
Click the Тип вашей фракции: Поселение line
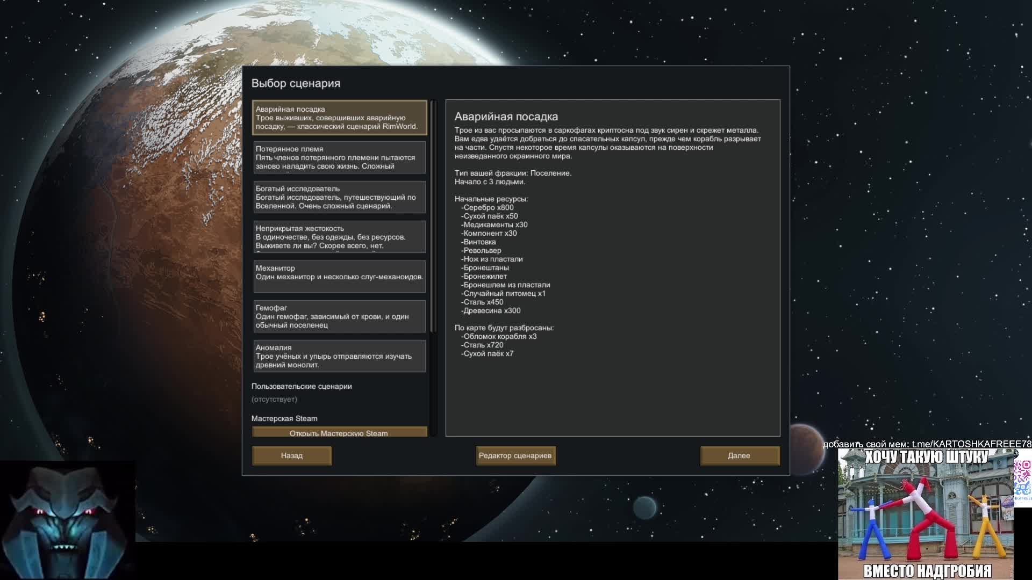[x=513, y=173]
